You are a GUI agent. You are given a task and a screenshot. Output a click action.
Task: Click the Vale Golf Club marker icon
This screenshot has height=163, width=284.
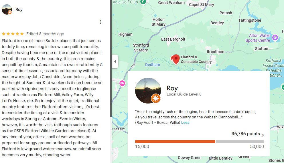click(x=143, y=2)
